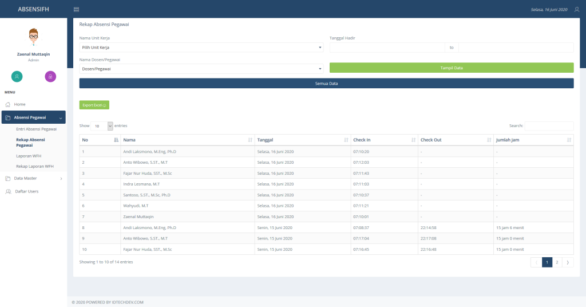Click the Semua Data button
586x307 pixels.
coord(326,84)
